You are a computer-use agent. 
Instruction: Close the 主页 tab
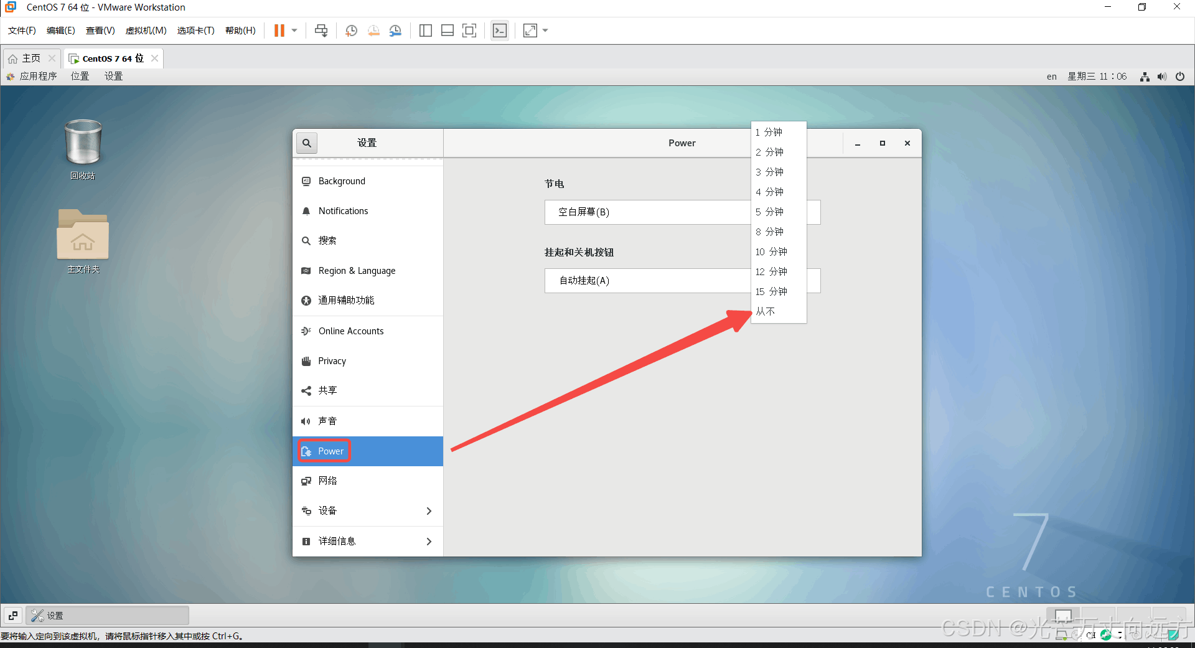[x=52, y=59]
